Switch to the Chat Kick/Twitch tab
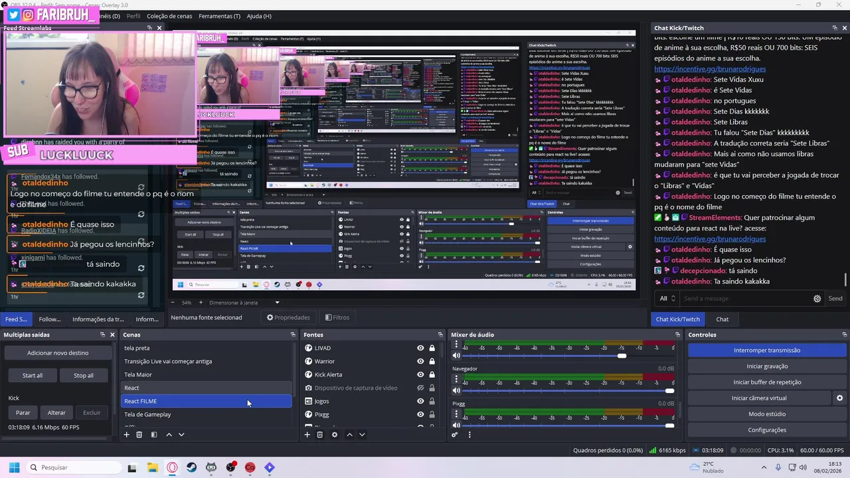This screenshot has width=850, height=478. pos(678,319)
